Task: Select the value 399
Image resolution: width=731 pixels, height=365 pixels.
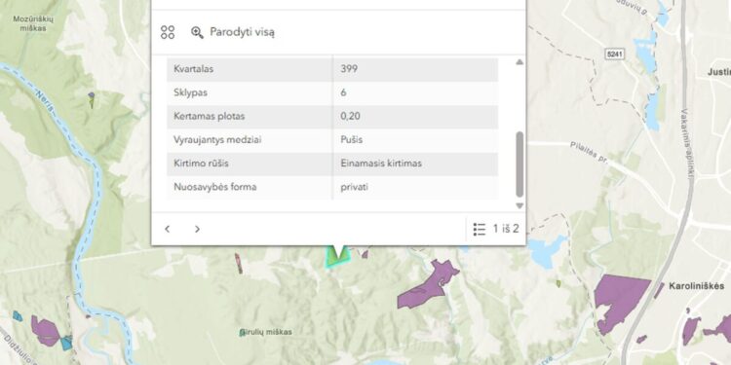Action: pyautogui.click(x=349, y=69)
